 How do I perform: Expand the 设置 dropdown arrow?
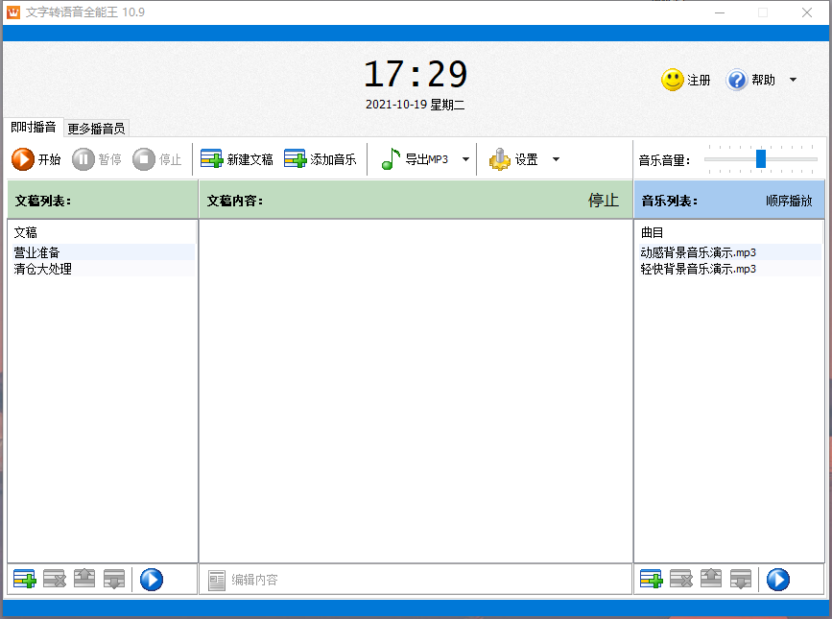(556, 159)
